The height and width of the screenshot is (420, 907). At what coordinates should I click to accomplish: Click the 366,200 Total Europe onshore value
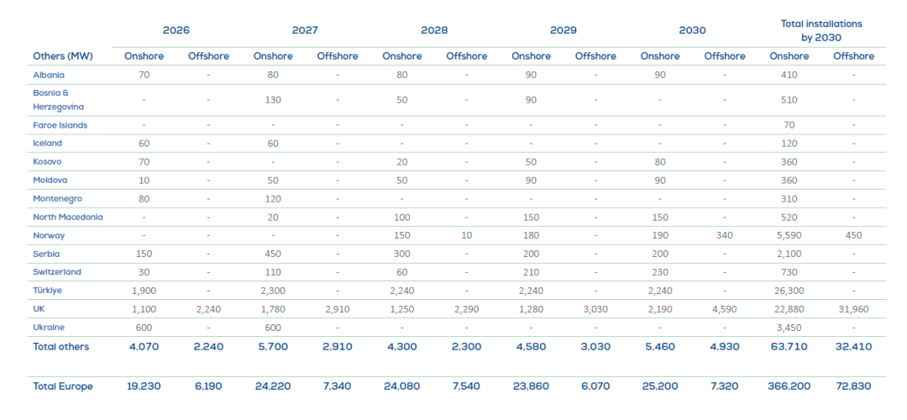[x=789, y=386]
